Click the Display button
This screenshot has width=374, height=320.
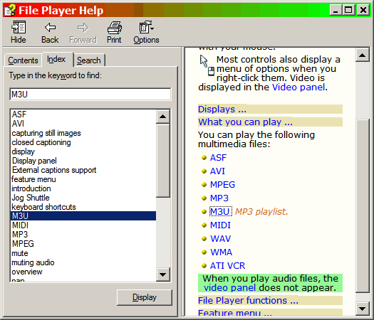point(145,297)
